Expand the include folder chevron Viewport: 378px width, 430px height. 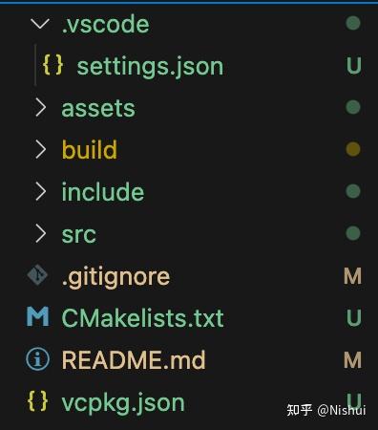coord(40,191)
